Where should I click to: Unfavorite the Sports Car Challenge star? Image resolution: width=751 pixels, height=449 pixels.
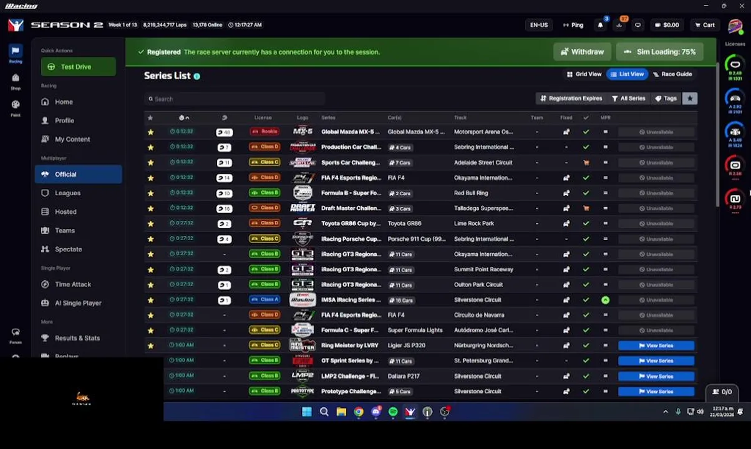click(x=150, y=163)
